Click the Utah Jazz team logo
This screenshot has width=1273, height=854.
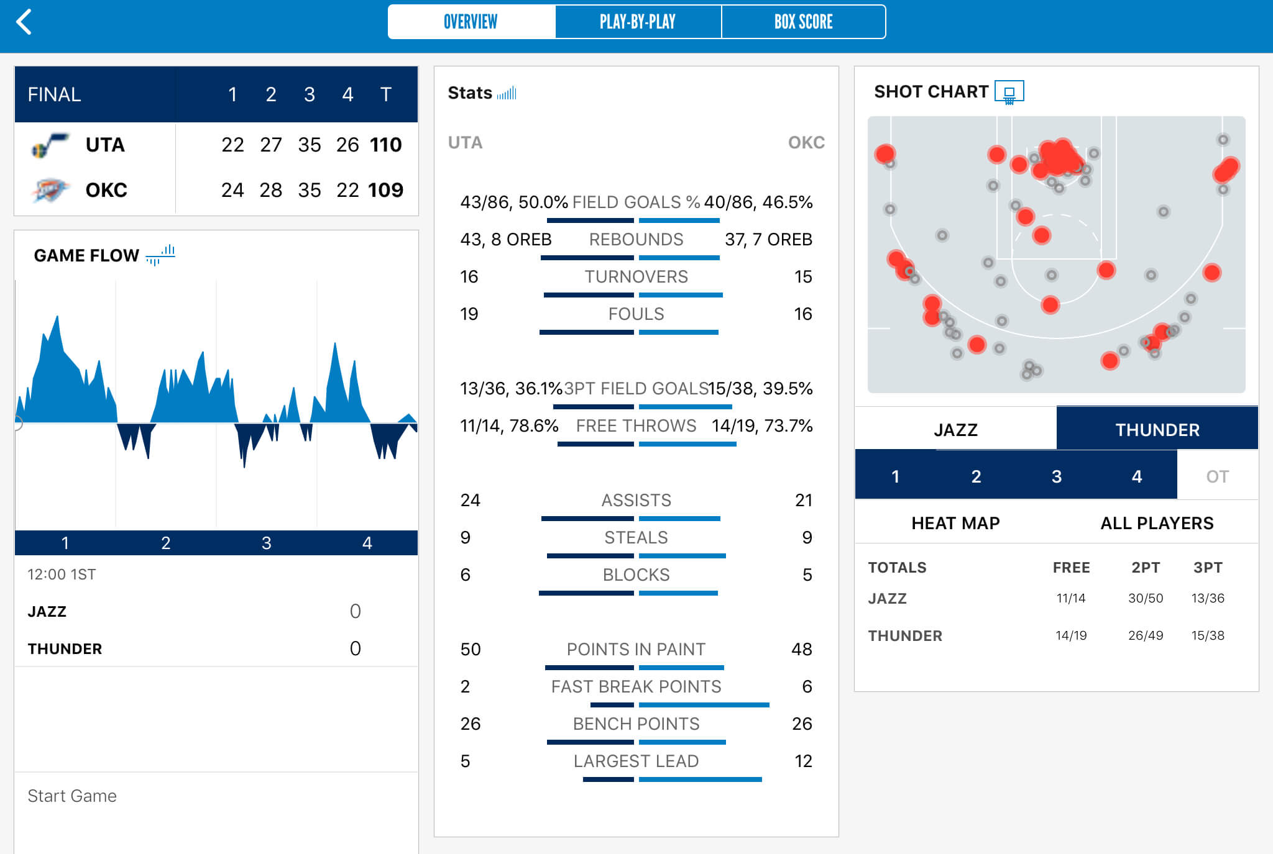pyautogui.click(x=50, y=145)
